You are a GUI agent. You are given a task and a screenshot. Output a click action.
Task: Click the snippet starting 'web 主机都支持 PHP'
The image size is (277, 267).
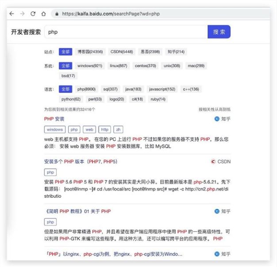[x=136, y=143]
